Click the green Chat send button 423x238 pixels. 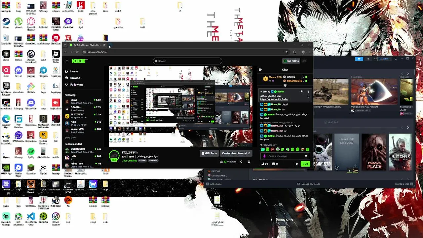click(305, 164)
